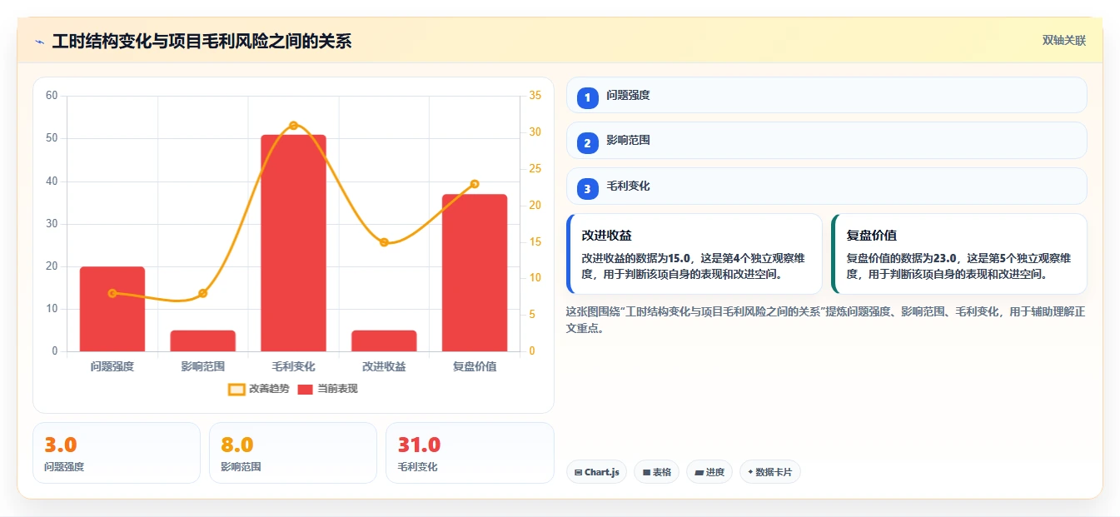Viewport: 1120px width, 517px height.
Task: Click the line point above 复盘价值 bar
Action: point(475,184)
